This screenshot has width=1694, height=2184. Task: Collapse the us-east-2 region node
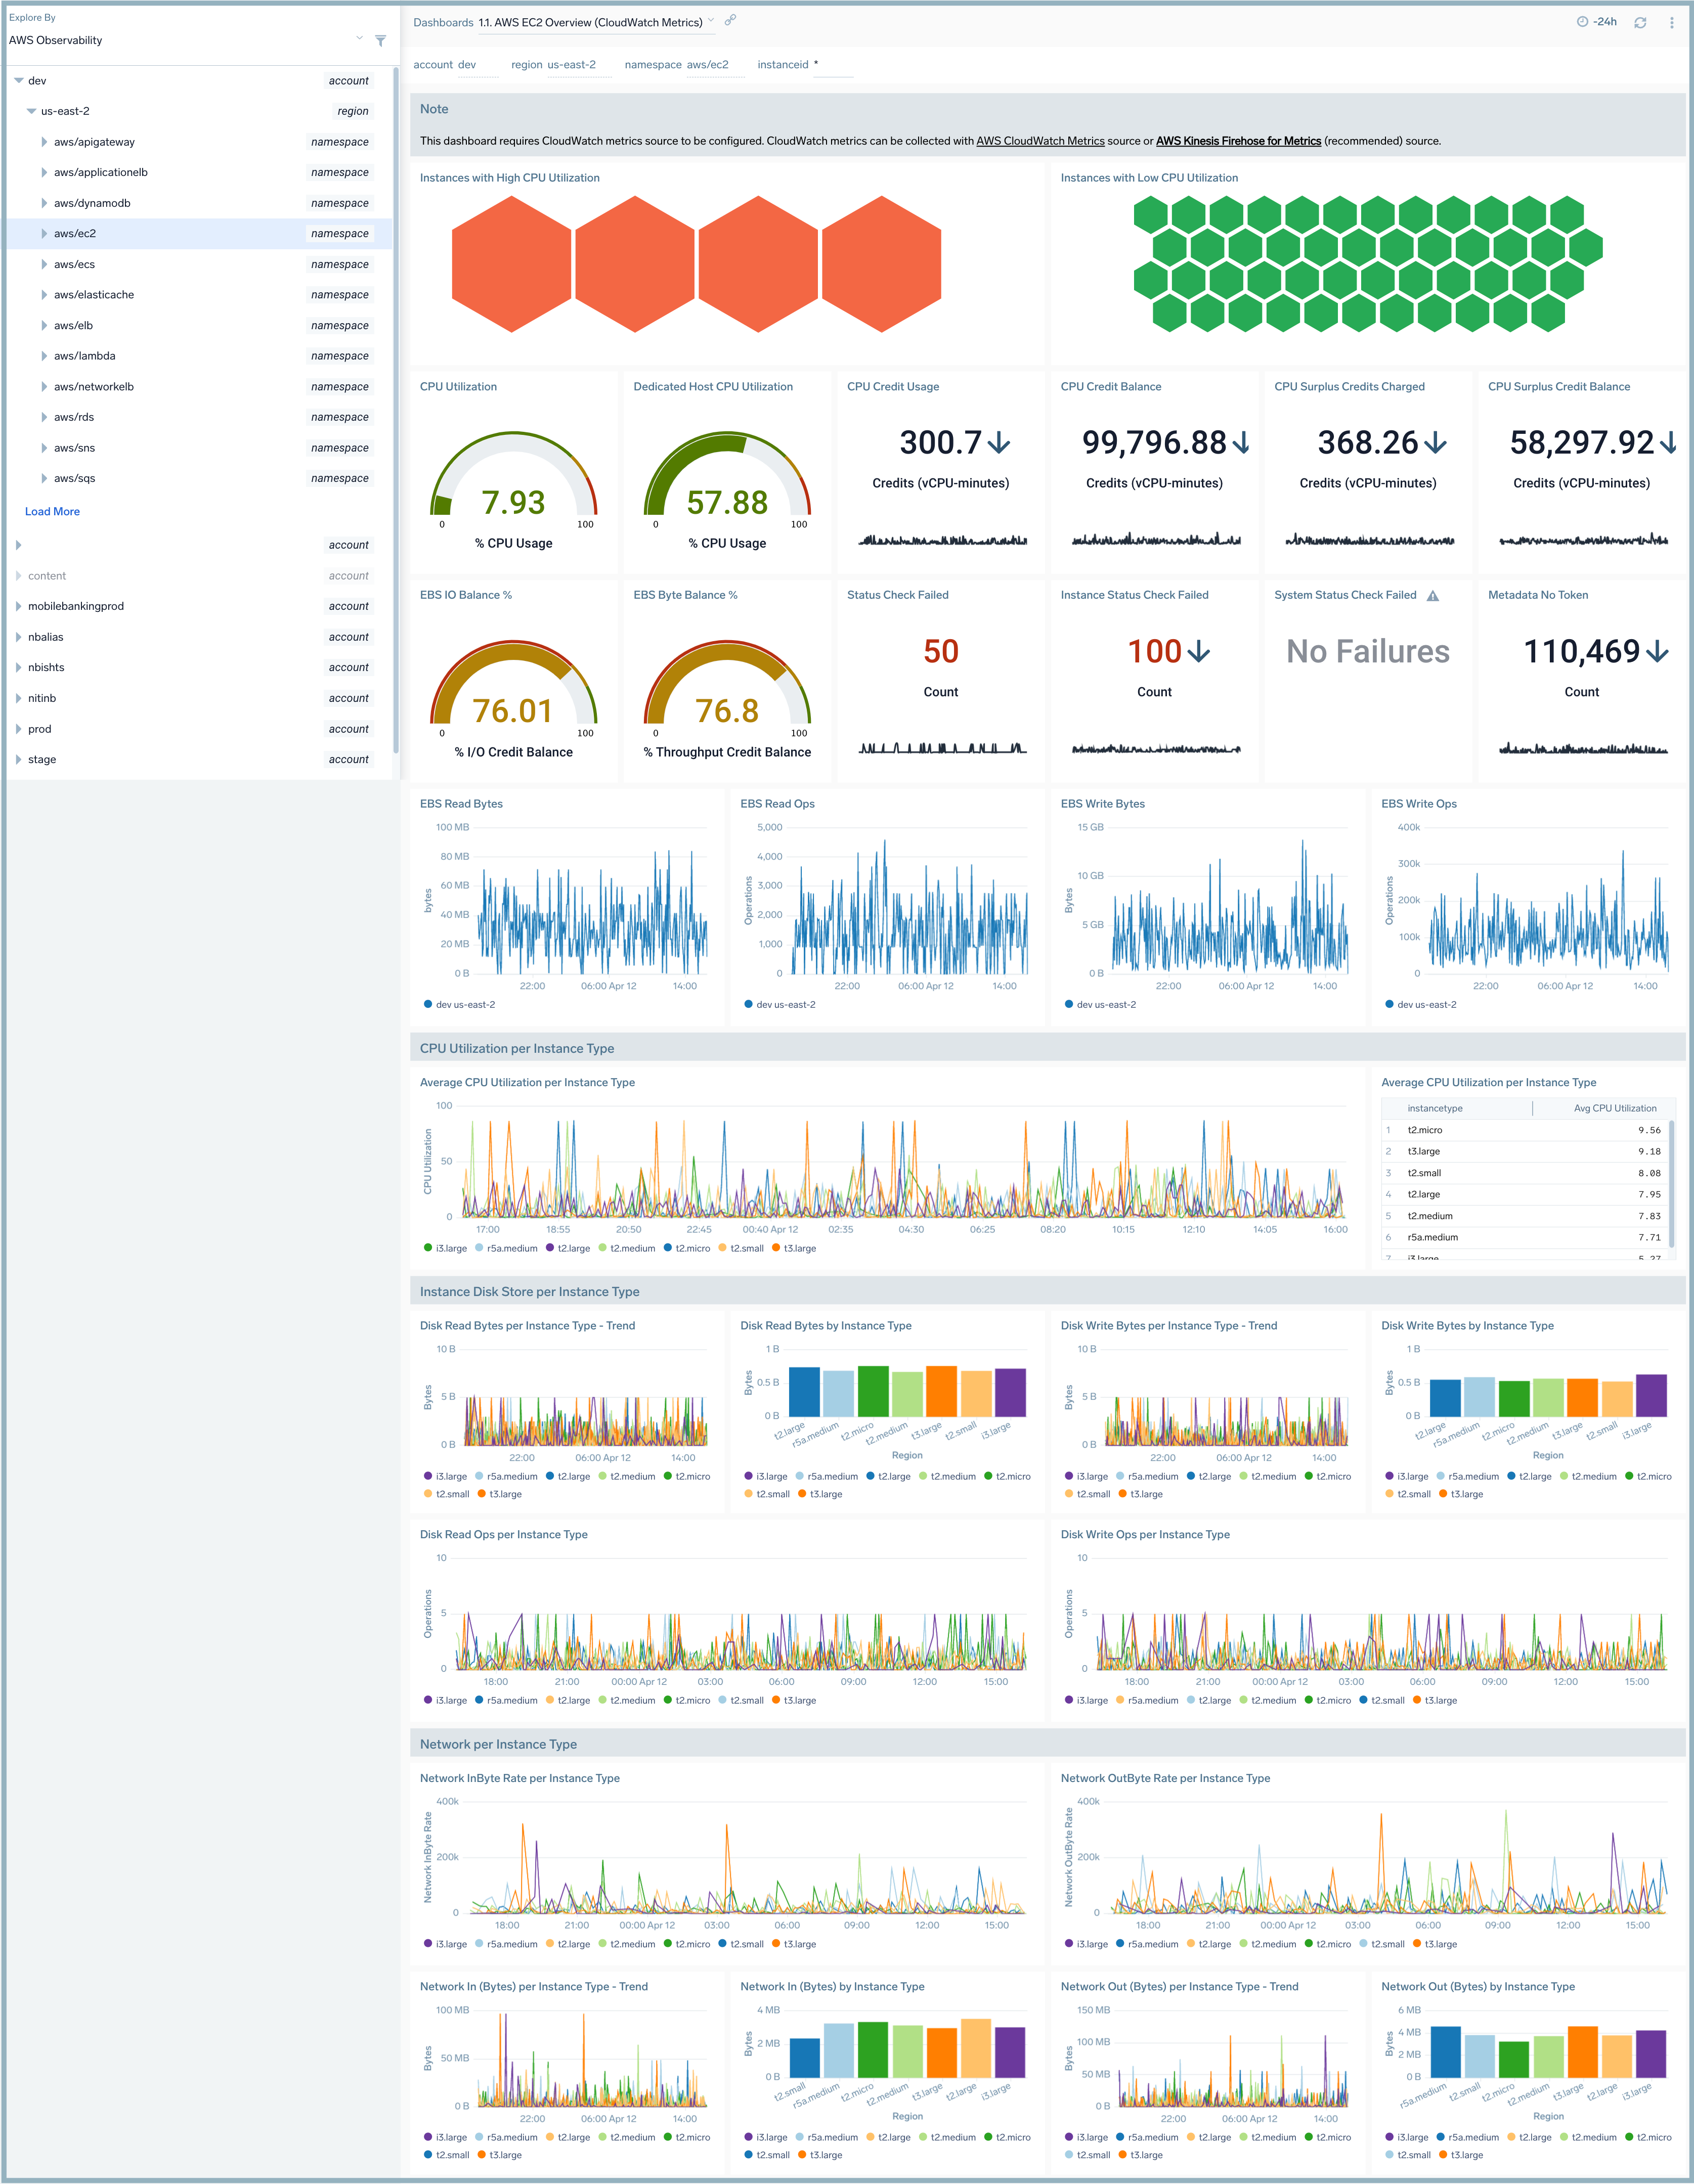pos(31,111)
